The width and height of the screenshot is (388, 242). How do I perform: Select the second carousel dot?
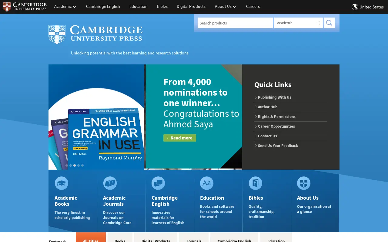pos(71,165)
